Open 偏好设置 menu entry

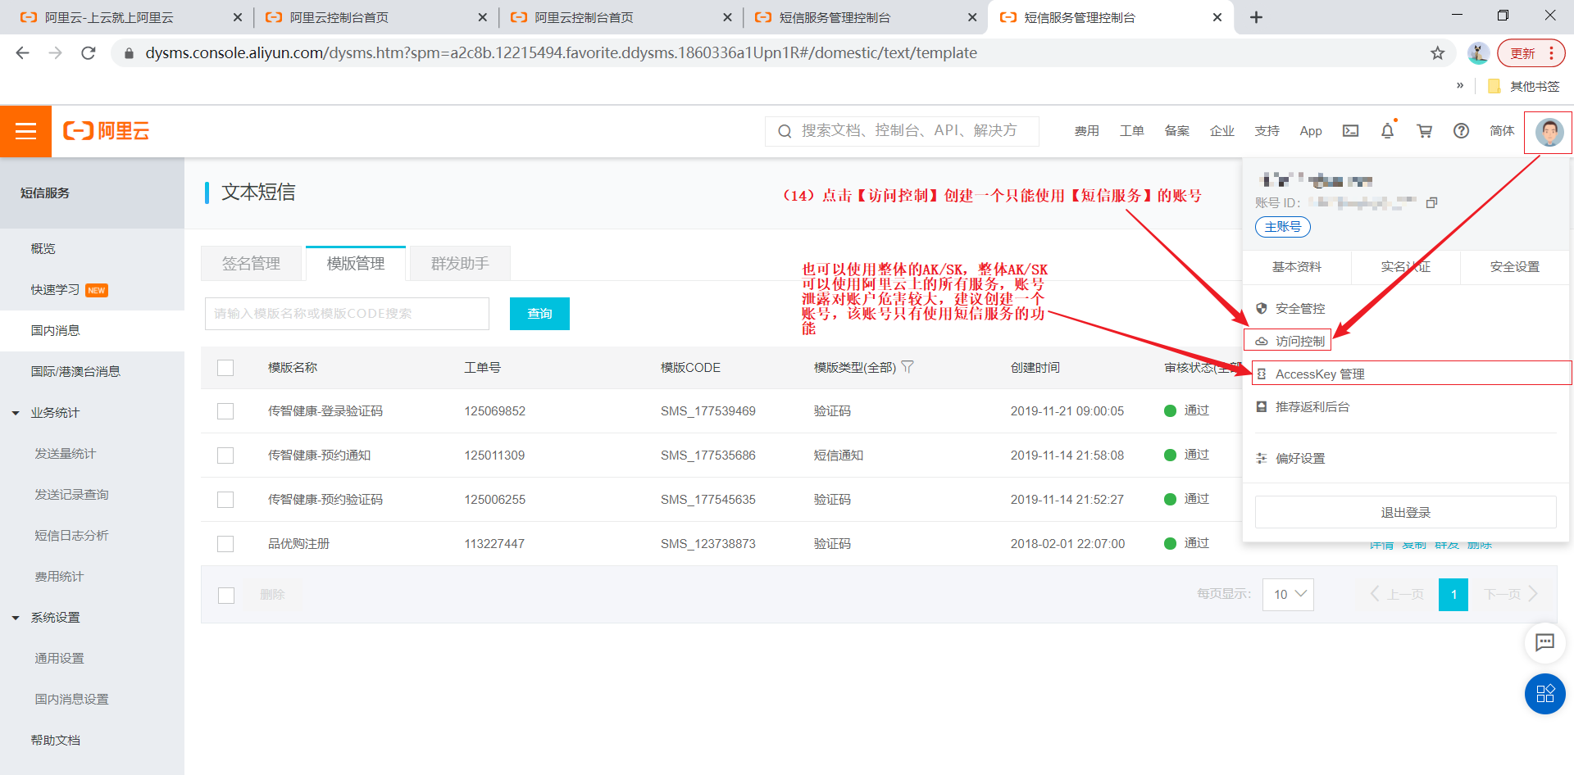[1300, 459]
